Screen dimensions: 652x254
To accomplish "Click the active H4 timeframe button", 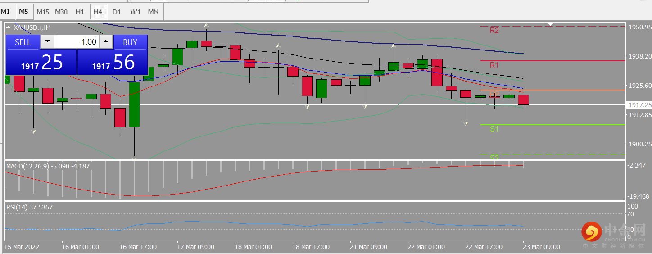I will coord(98,12).
